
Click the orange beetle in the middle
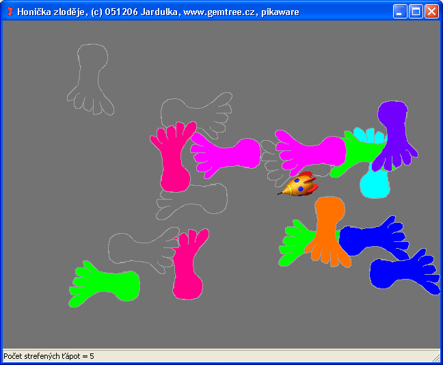click(x=300, y=185)
